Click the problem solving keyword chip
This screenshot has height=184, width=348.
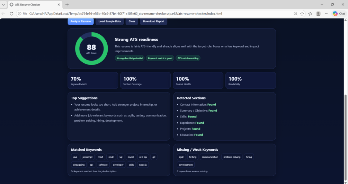click(x=232, y=157)
